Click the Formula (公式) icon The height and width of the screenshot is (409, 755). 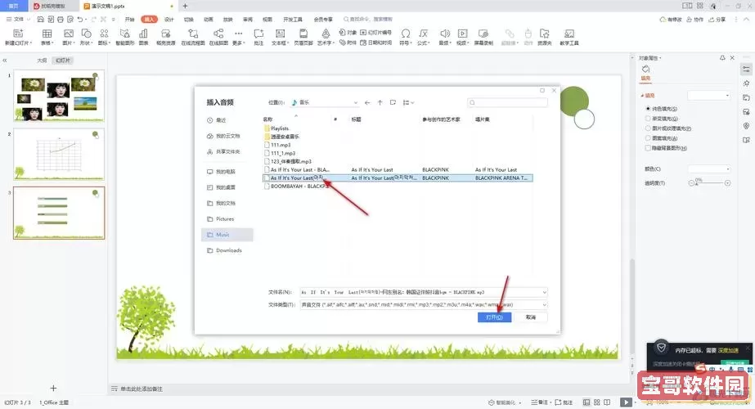pyautogui.click(x=423, y=34)
